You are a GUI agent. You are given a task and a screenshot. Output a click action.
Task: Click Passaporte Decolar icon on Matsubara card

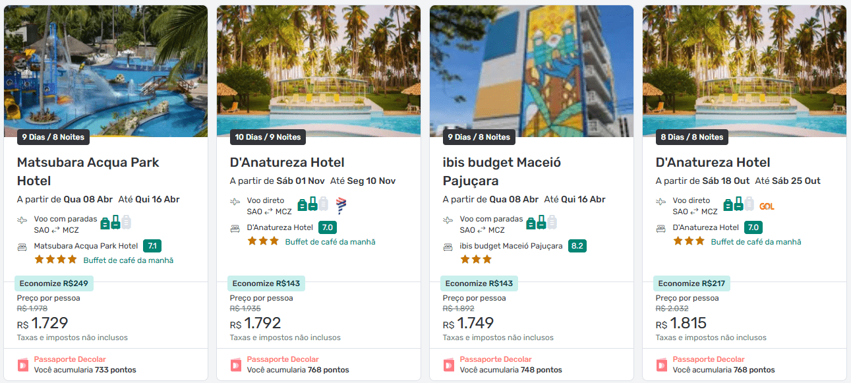tap(23, 365)
